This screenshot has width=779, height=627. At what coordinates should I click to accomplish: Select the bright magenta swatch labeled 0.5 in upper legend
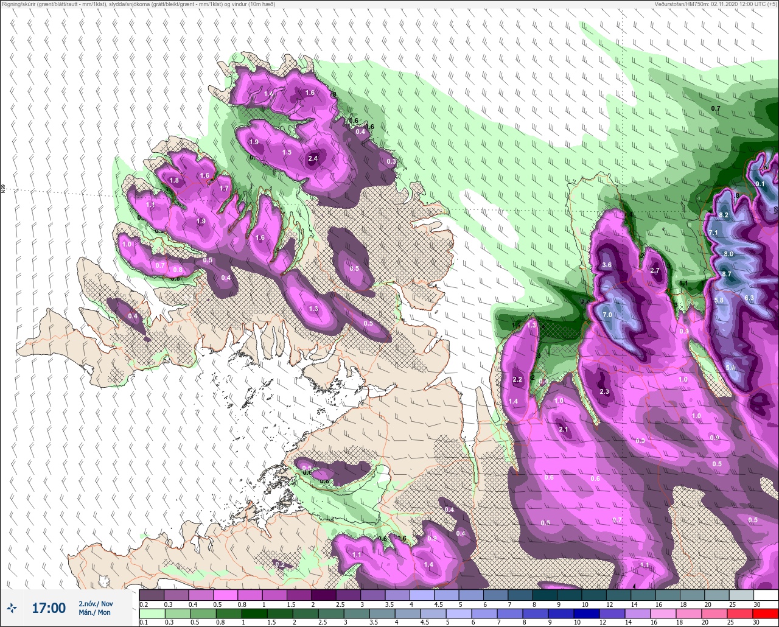pyautogui.click(x=225, y=595)
